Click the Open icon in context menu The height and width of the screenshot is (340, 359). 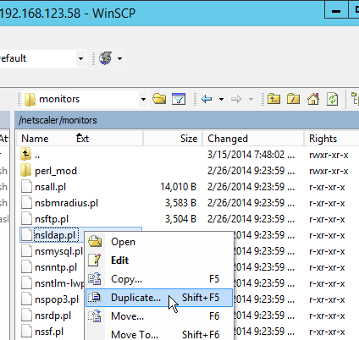pyautogui.click(x=95, y=242)
